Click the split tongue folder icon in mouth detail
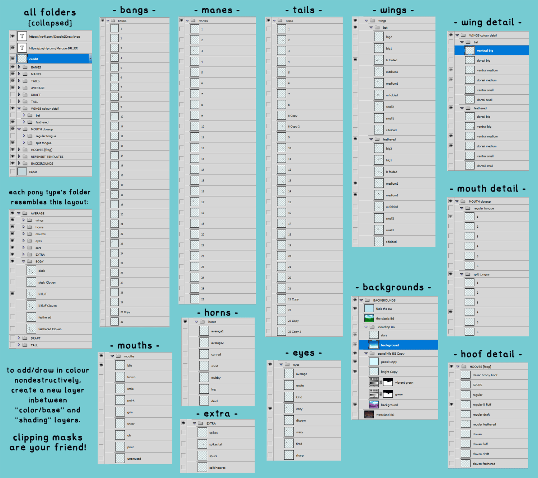 pyautogui.click(x=468, y=274)
